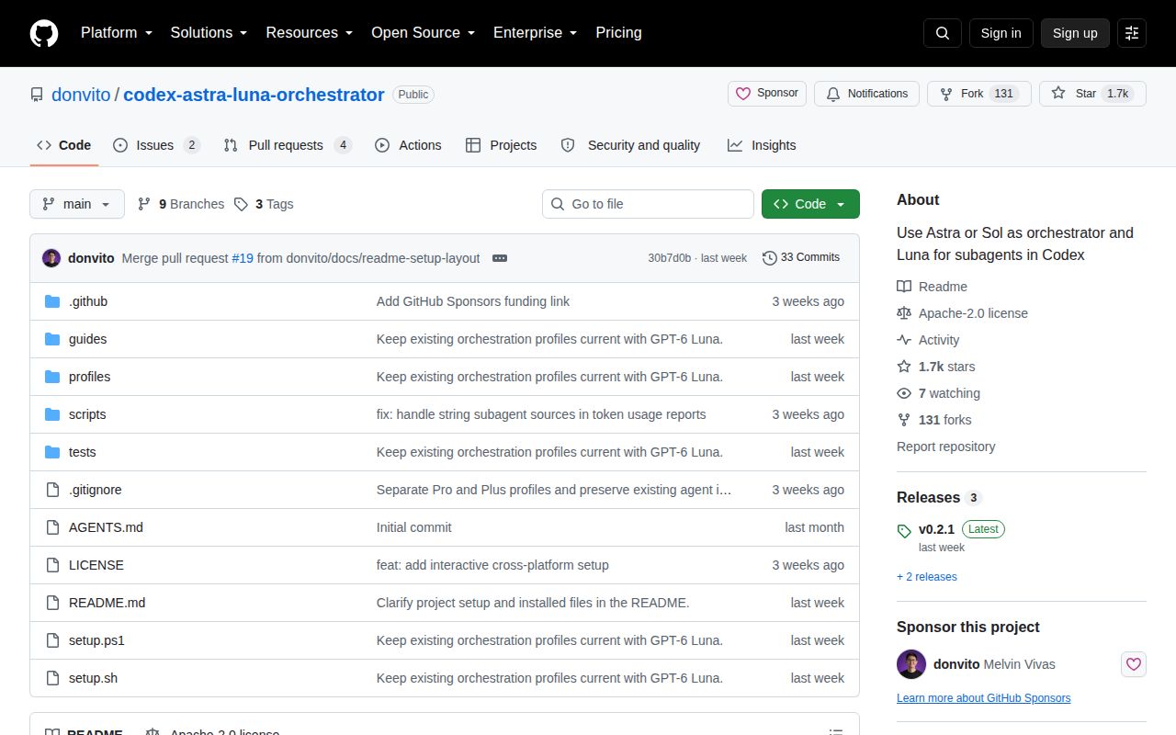Open the Pricing page

click(618, 32)
